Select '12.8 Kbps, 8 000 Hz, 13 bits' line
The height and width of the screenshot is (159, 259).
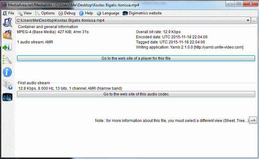pyautogui.click(x=70, y=88)
